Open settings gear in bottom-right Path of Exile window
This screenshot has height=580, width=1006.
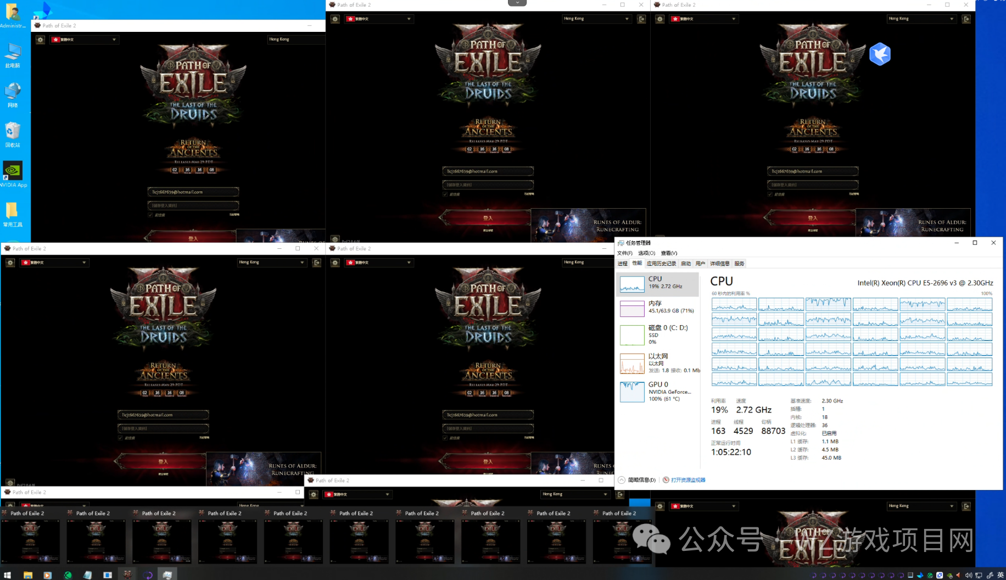pos(660,506)
